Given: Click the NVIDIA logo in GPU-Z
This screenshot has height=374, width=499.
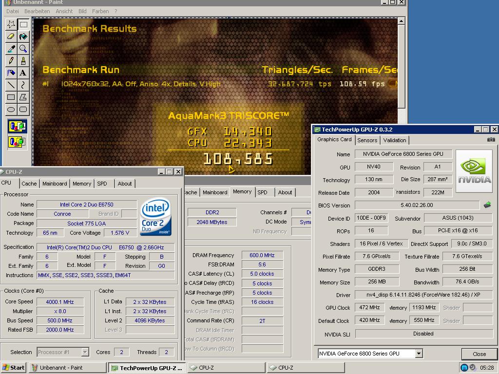Looking at the screenshot, I should click(474, 171).
